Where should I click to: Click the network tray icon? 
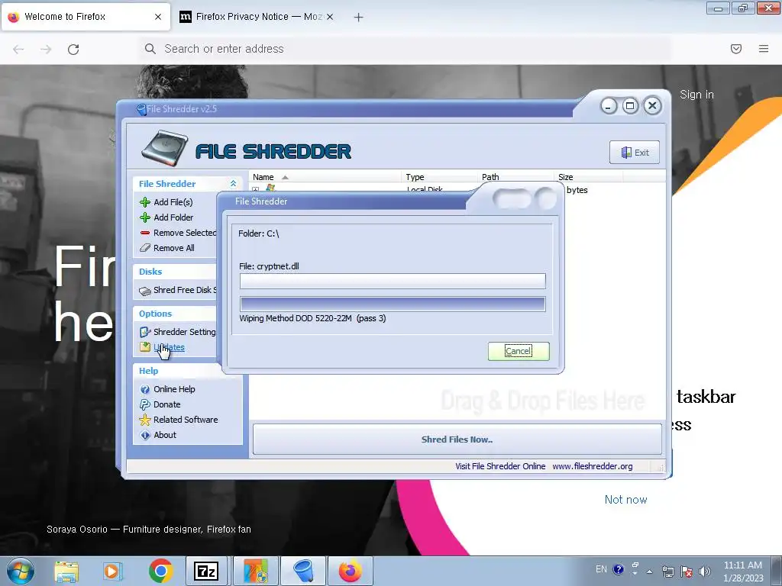coord(667,572)
